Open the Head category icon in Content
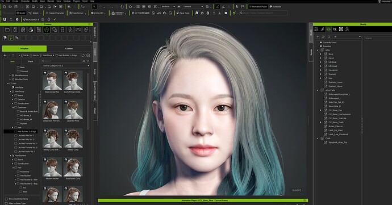The width and height of the screenshot is (392, 205). pyautogui.click(x=23, y=30)
